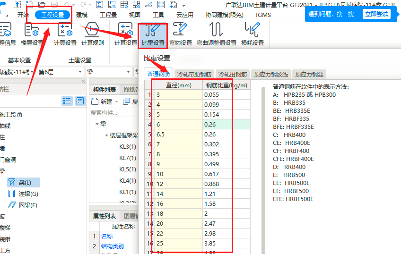Select 预应力钢丝 tab

(309, 74)
